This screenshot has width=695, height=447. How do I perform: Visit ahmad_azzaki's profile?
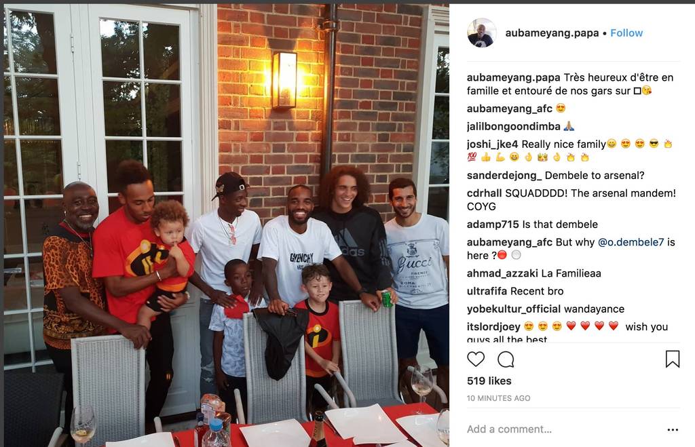click(502, 273)
